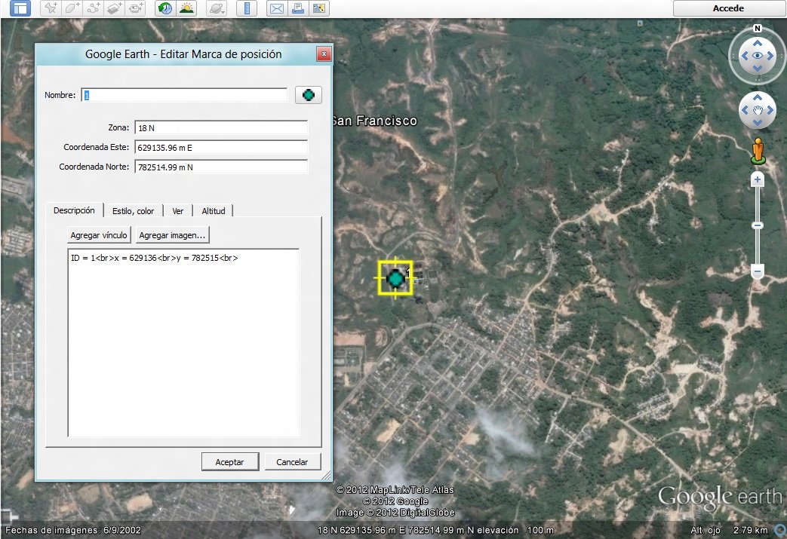Click look-right arrow on the eye joystick

(x=770, y=56)
